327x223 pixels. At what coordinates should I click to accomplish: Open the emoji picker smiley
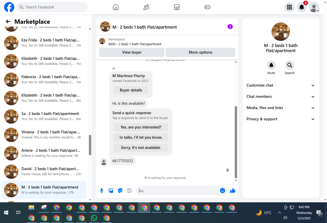coord(223,191)
